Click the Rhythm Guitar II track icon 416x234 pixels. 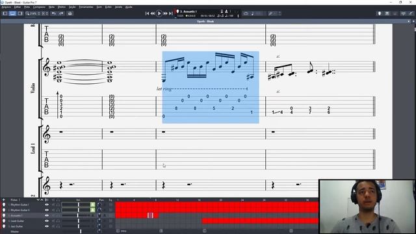[x=4, y=210]
